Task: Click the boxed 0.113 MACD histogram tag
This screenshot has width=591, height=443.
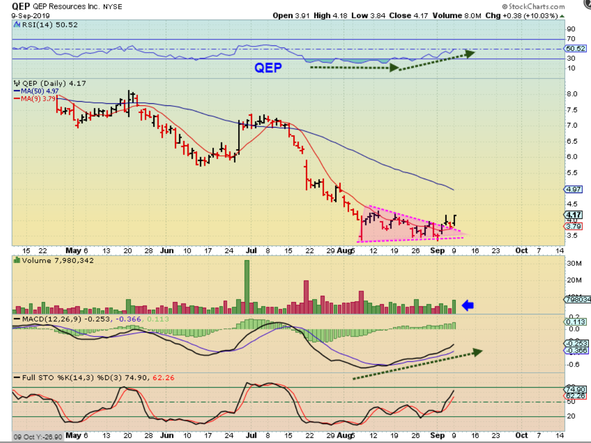Action: click(x=576, y=322)
